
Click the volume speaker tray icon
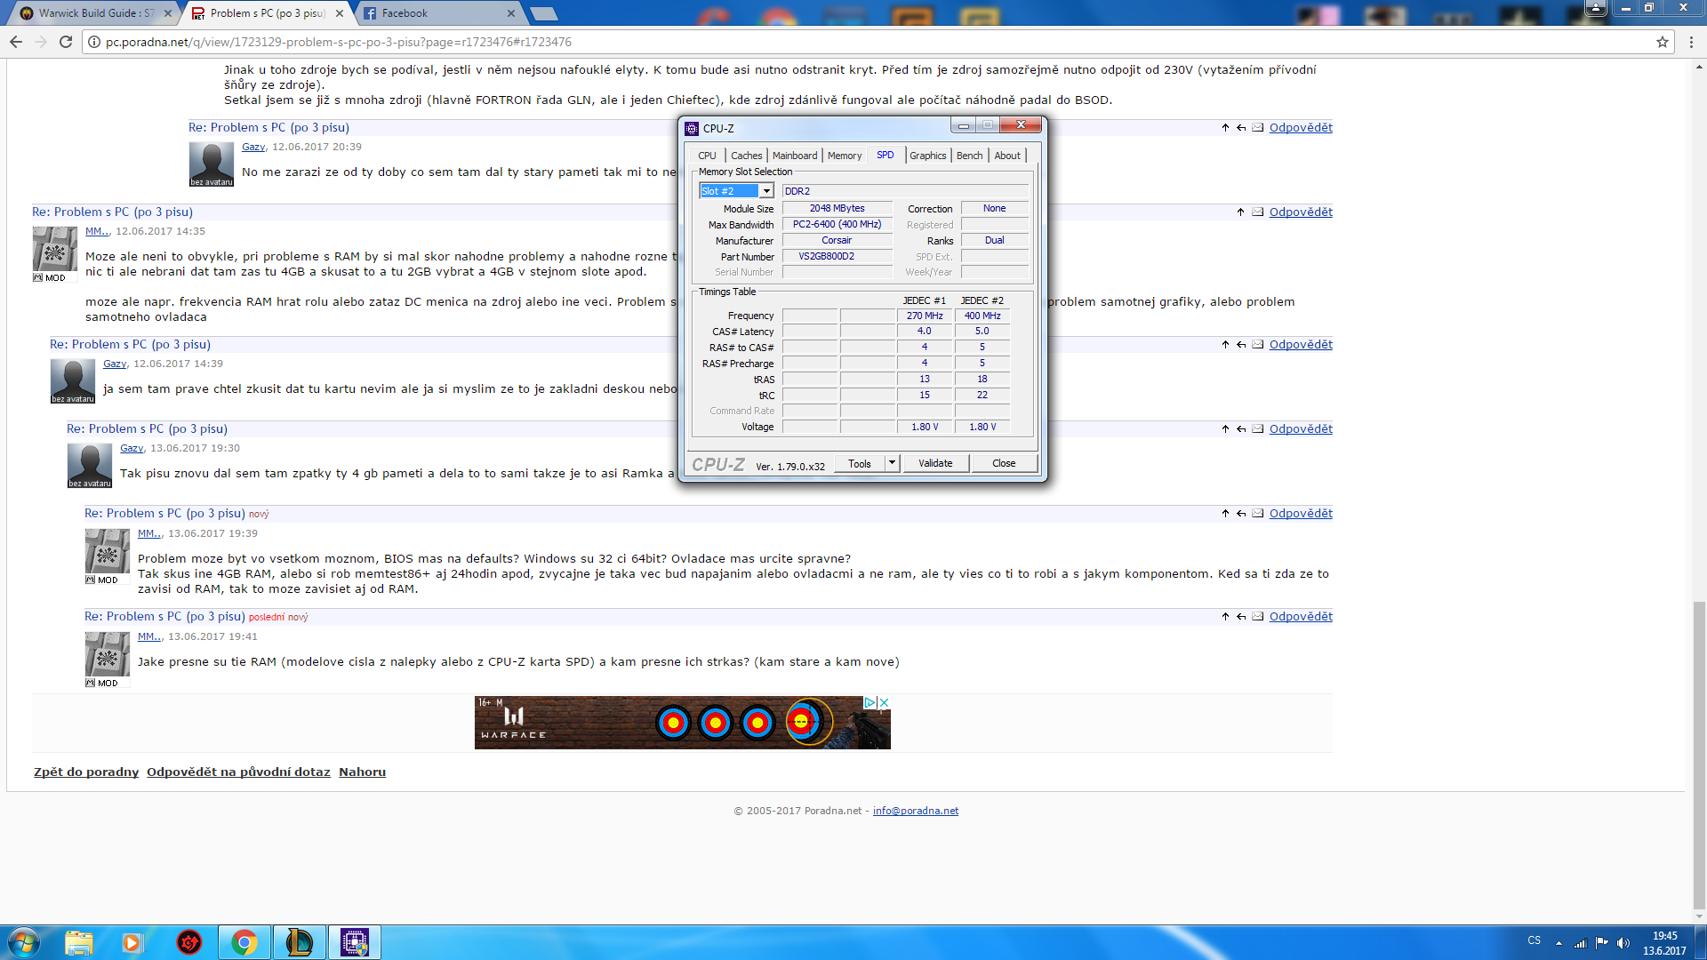click(1623, 942)
